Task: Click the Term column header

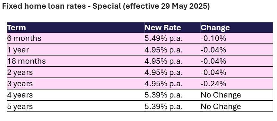Action: pos(76,28)
